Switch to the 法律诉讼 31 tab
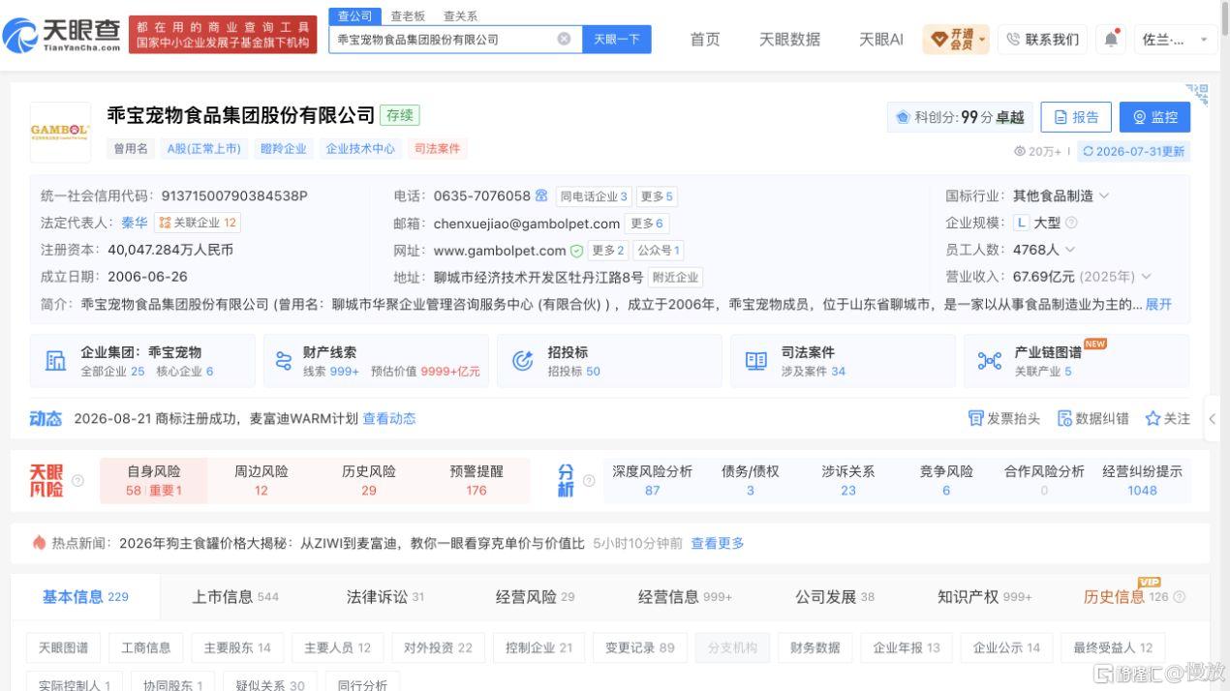 pyautogui.click(x=385, y=596)
